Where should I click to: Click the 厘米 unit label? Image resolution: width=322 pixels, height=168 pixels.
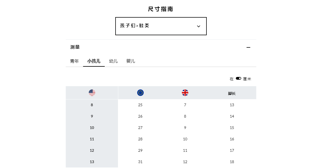click(x=247, y=79)
